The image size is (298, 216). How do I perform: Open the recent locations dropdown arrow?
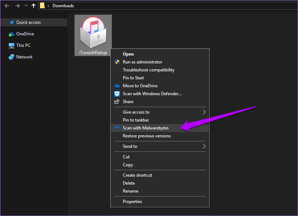click(26, 6)
